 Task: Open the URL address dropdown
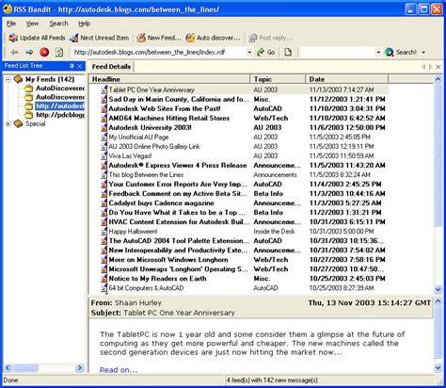coord(249,52)
